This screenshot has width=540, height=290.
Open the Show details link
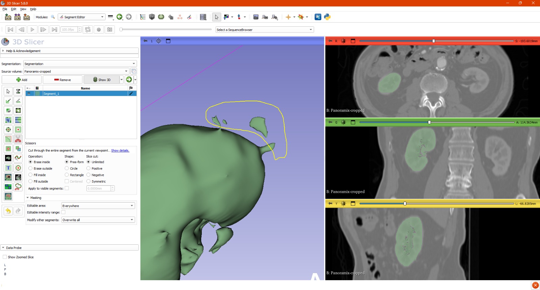coord(120,151)
